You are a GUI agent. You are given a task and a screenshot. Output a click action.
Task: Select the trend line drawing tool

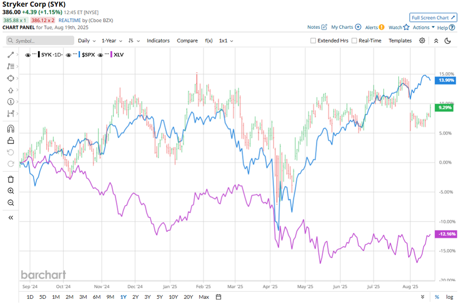[11, 55]
